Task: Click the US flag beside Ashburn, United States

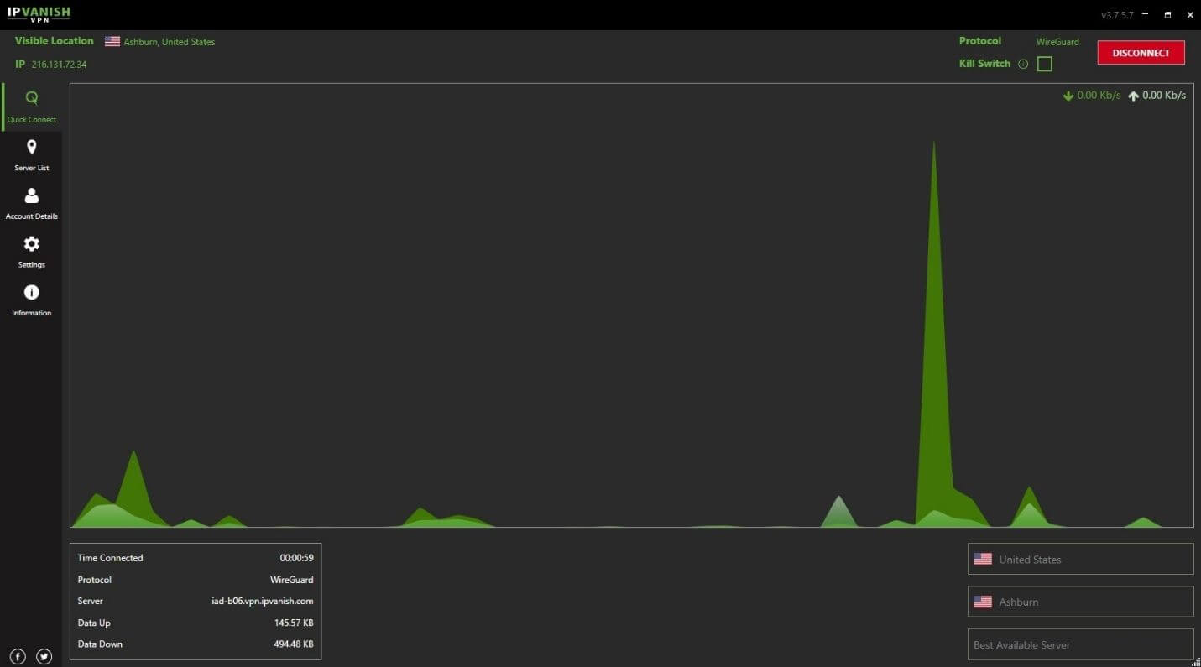Action: point(112,41)
